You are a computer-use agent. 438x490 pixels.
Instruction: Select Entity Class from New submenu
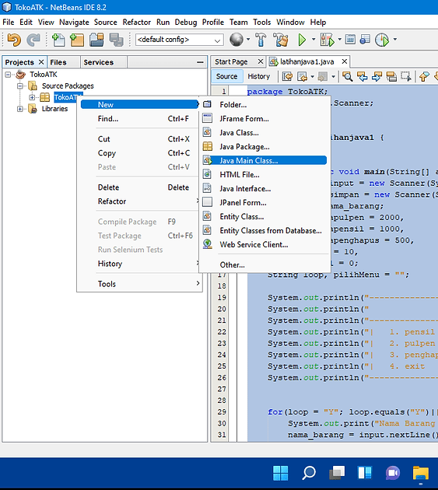[x=265, y=216]
